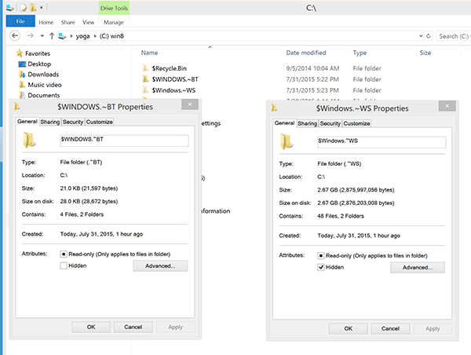Click the large folder icon in $WINDOWS.~BT Properties

[x=30, y=140]
